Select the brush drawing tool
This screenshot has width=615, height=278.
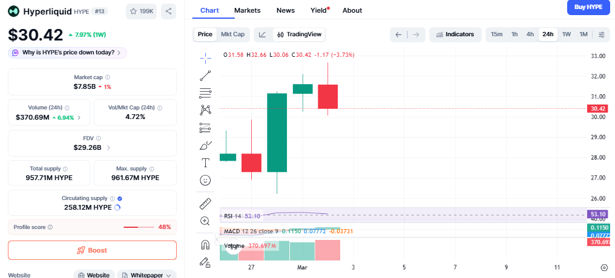click(x=205, y=146)
